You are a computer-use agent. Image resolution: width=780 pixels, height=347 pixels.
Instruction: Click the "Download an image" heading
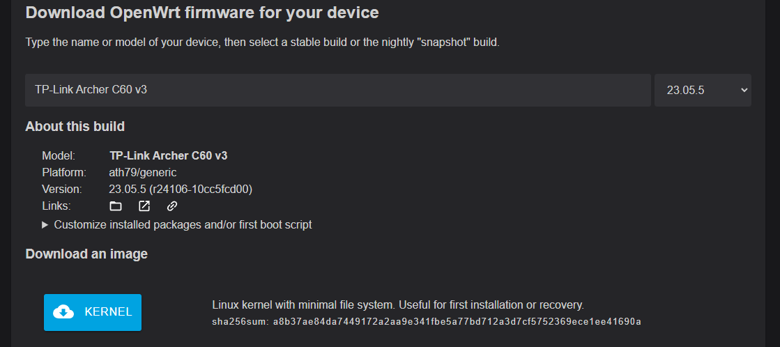coord(86,254)
